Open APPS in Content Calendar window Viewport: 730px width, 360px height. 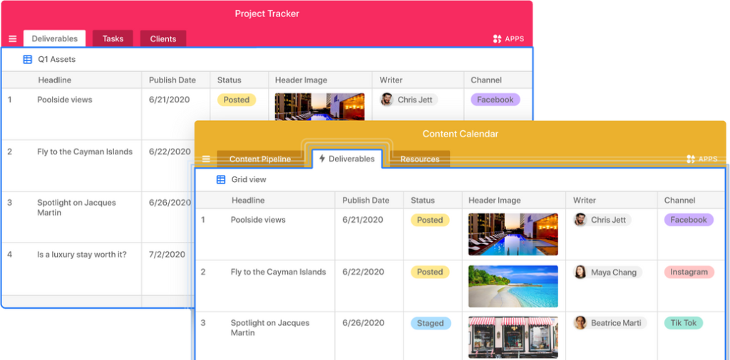pos(702,159)
